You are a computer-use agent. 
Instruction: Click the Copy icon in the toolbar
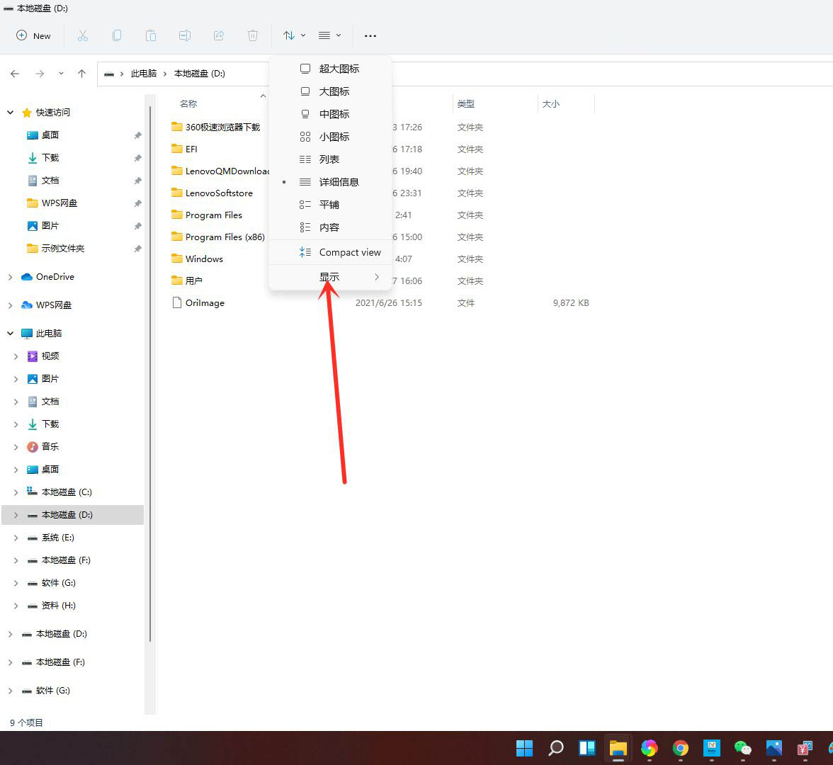[117, 35]
